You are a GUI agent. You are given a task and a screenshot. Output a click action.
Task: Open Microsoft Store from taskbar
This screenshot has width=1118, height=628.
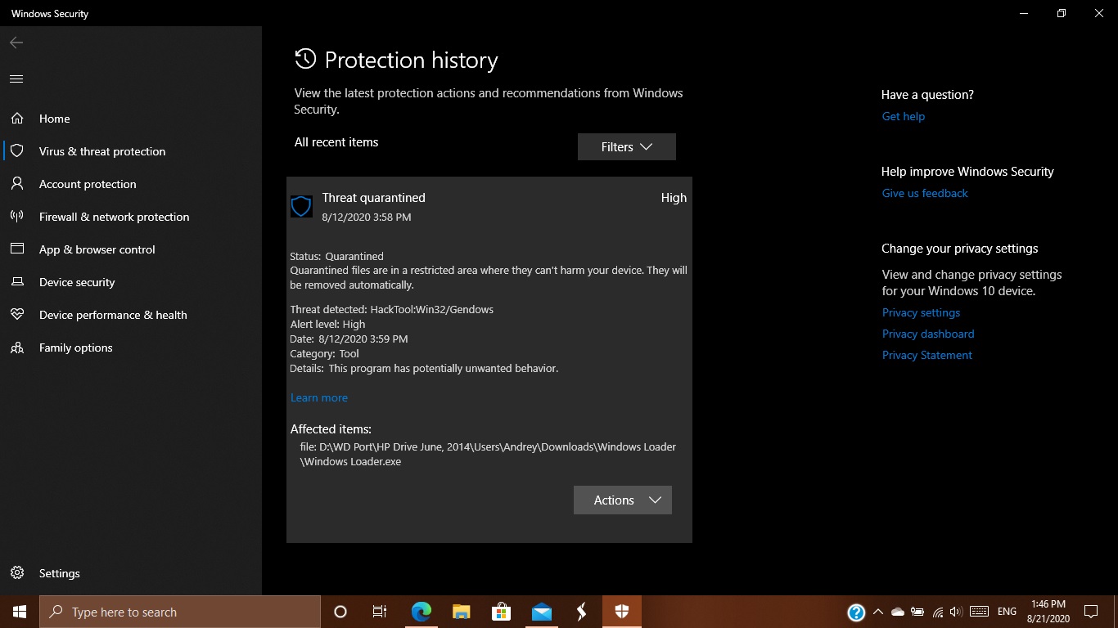pos(501,612)
